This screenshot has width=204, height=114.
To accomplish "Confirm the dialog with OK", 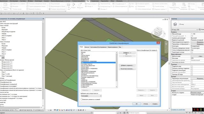I will (x=136, y=104).
